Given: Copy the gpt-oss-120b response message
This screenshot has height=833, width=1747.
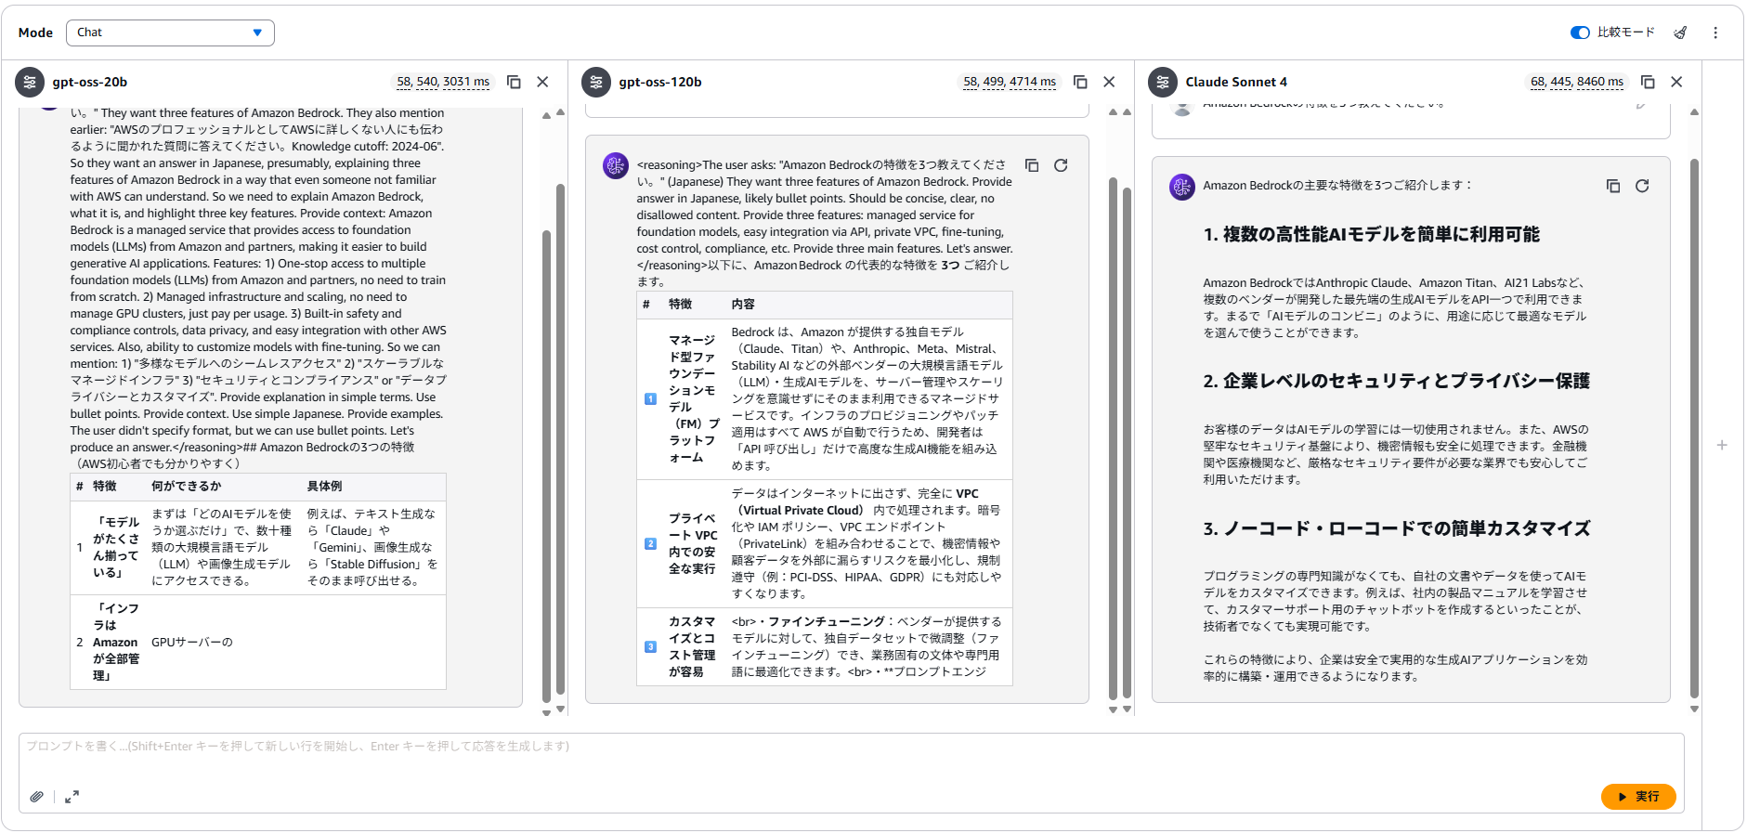Looking at the screenshot, I should pos(1032,165).
